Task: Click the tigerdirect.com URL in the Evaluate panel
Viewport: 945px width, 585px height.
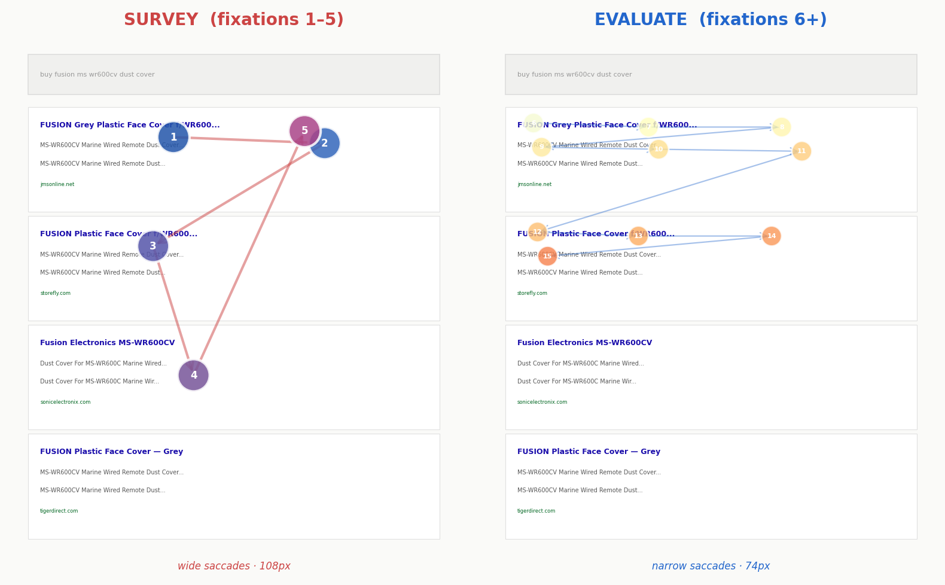Action: [536, 511]
